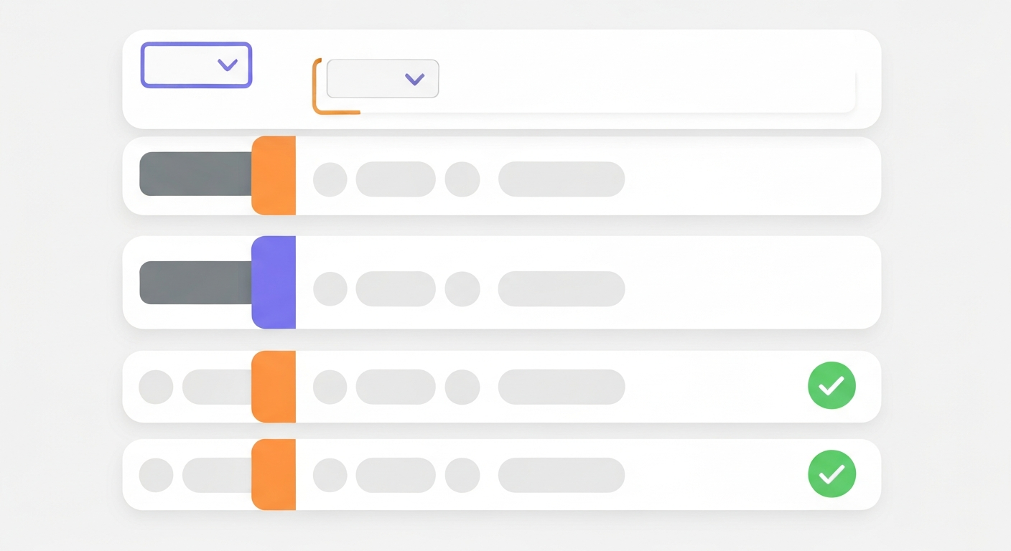1011x551 pixels.
Task: Click the leftmost circle in the fourth card
Action: coord(156,387)
